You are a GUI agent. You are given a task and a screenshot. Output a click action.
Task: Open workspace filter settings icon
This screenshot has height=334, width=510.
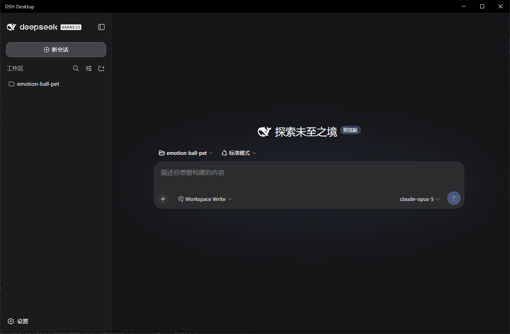point(89,68)
